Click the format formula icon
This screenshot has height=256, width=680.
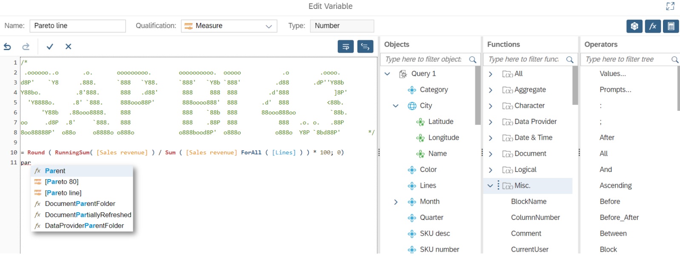[365, 47]
